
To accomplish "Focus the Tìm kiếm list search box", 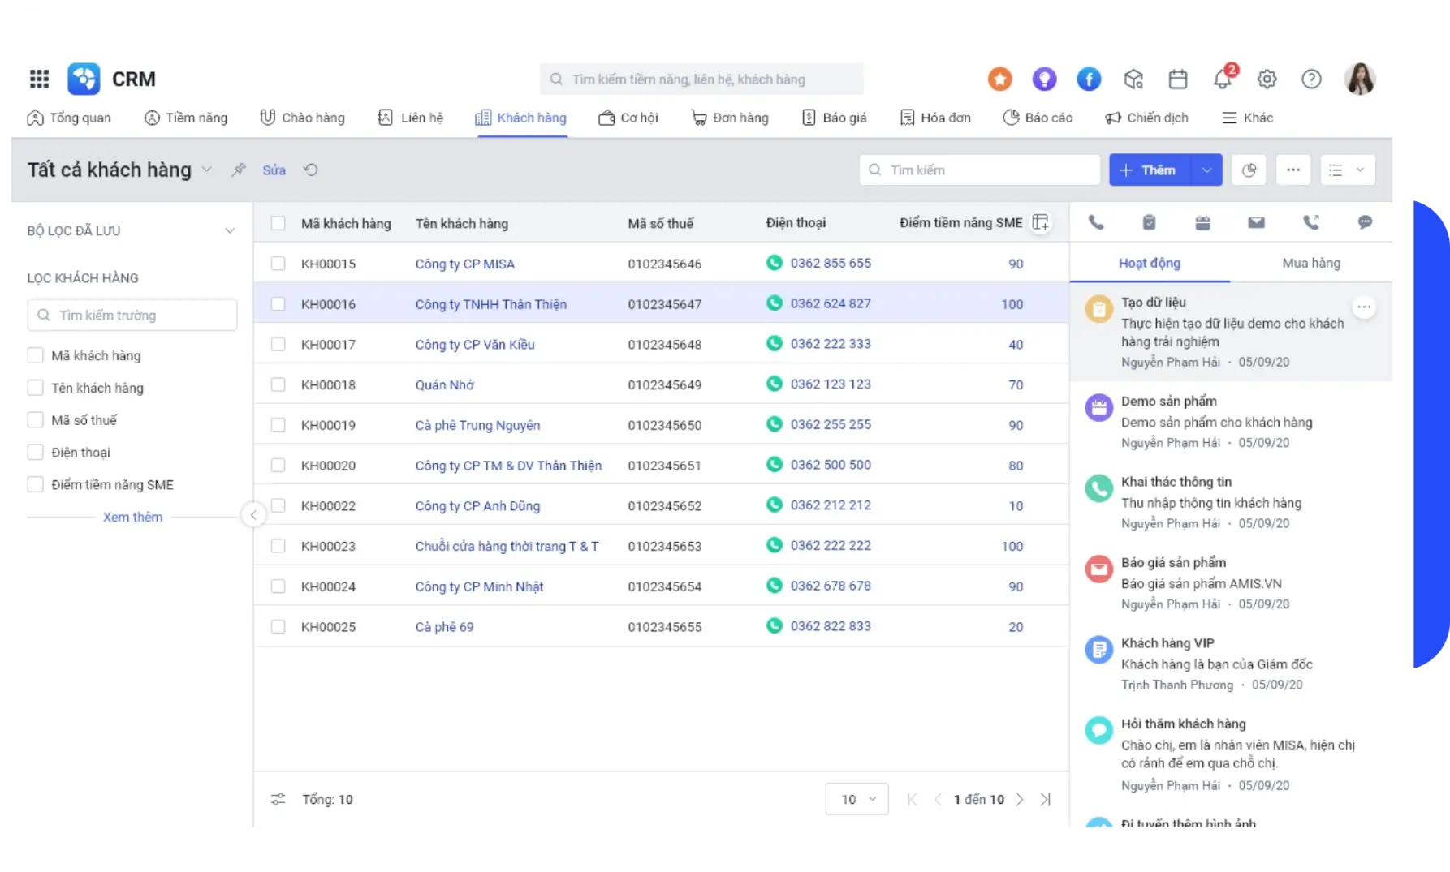I will pyautogui.click(x=979, y=170).
